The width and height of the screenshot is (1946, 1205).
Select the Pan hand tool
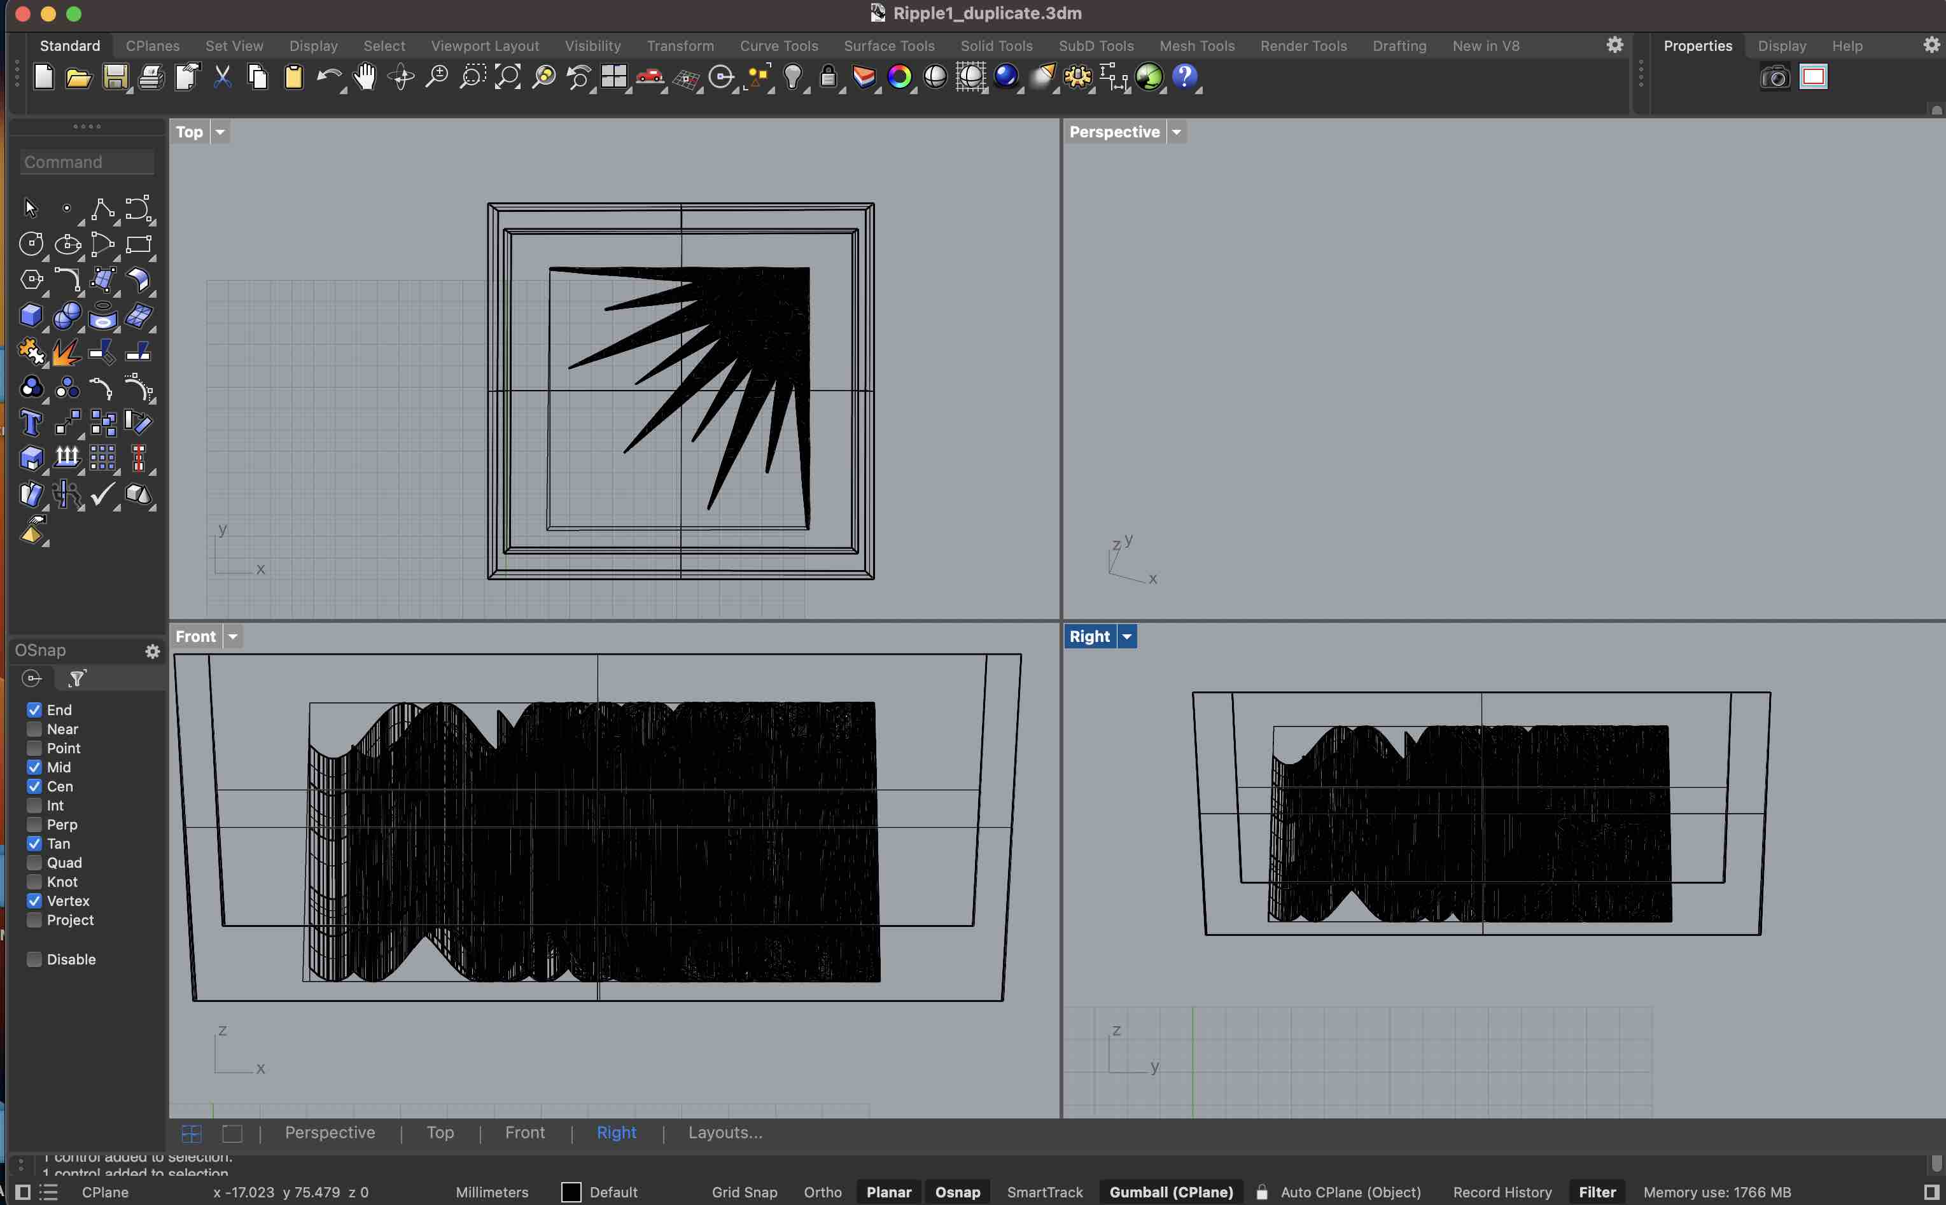[x=365, y=78]
